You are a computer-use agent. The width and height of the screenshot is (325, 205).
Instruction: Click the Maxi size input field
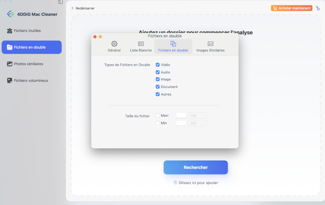181,115
